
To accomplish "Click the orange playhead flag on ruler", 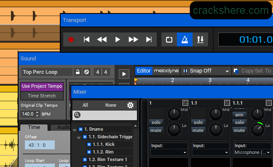I will [x=136, y=81].
